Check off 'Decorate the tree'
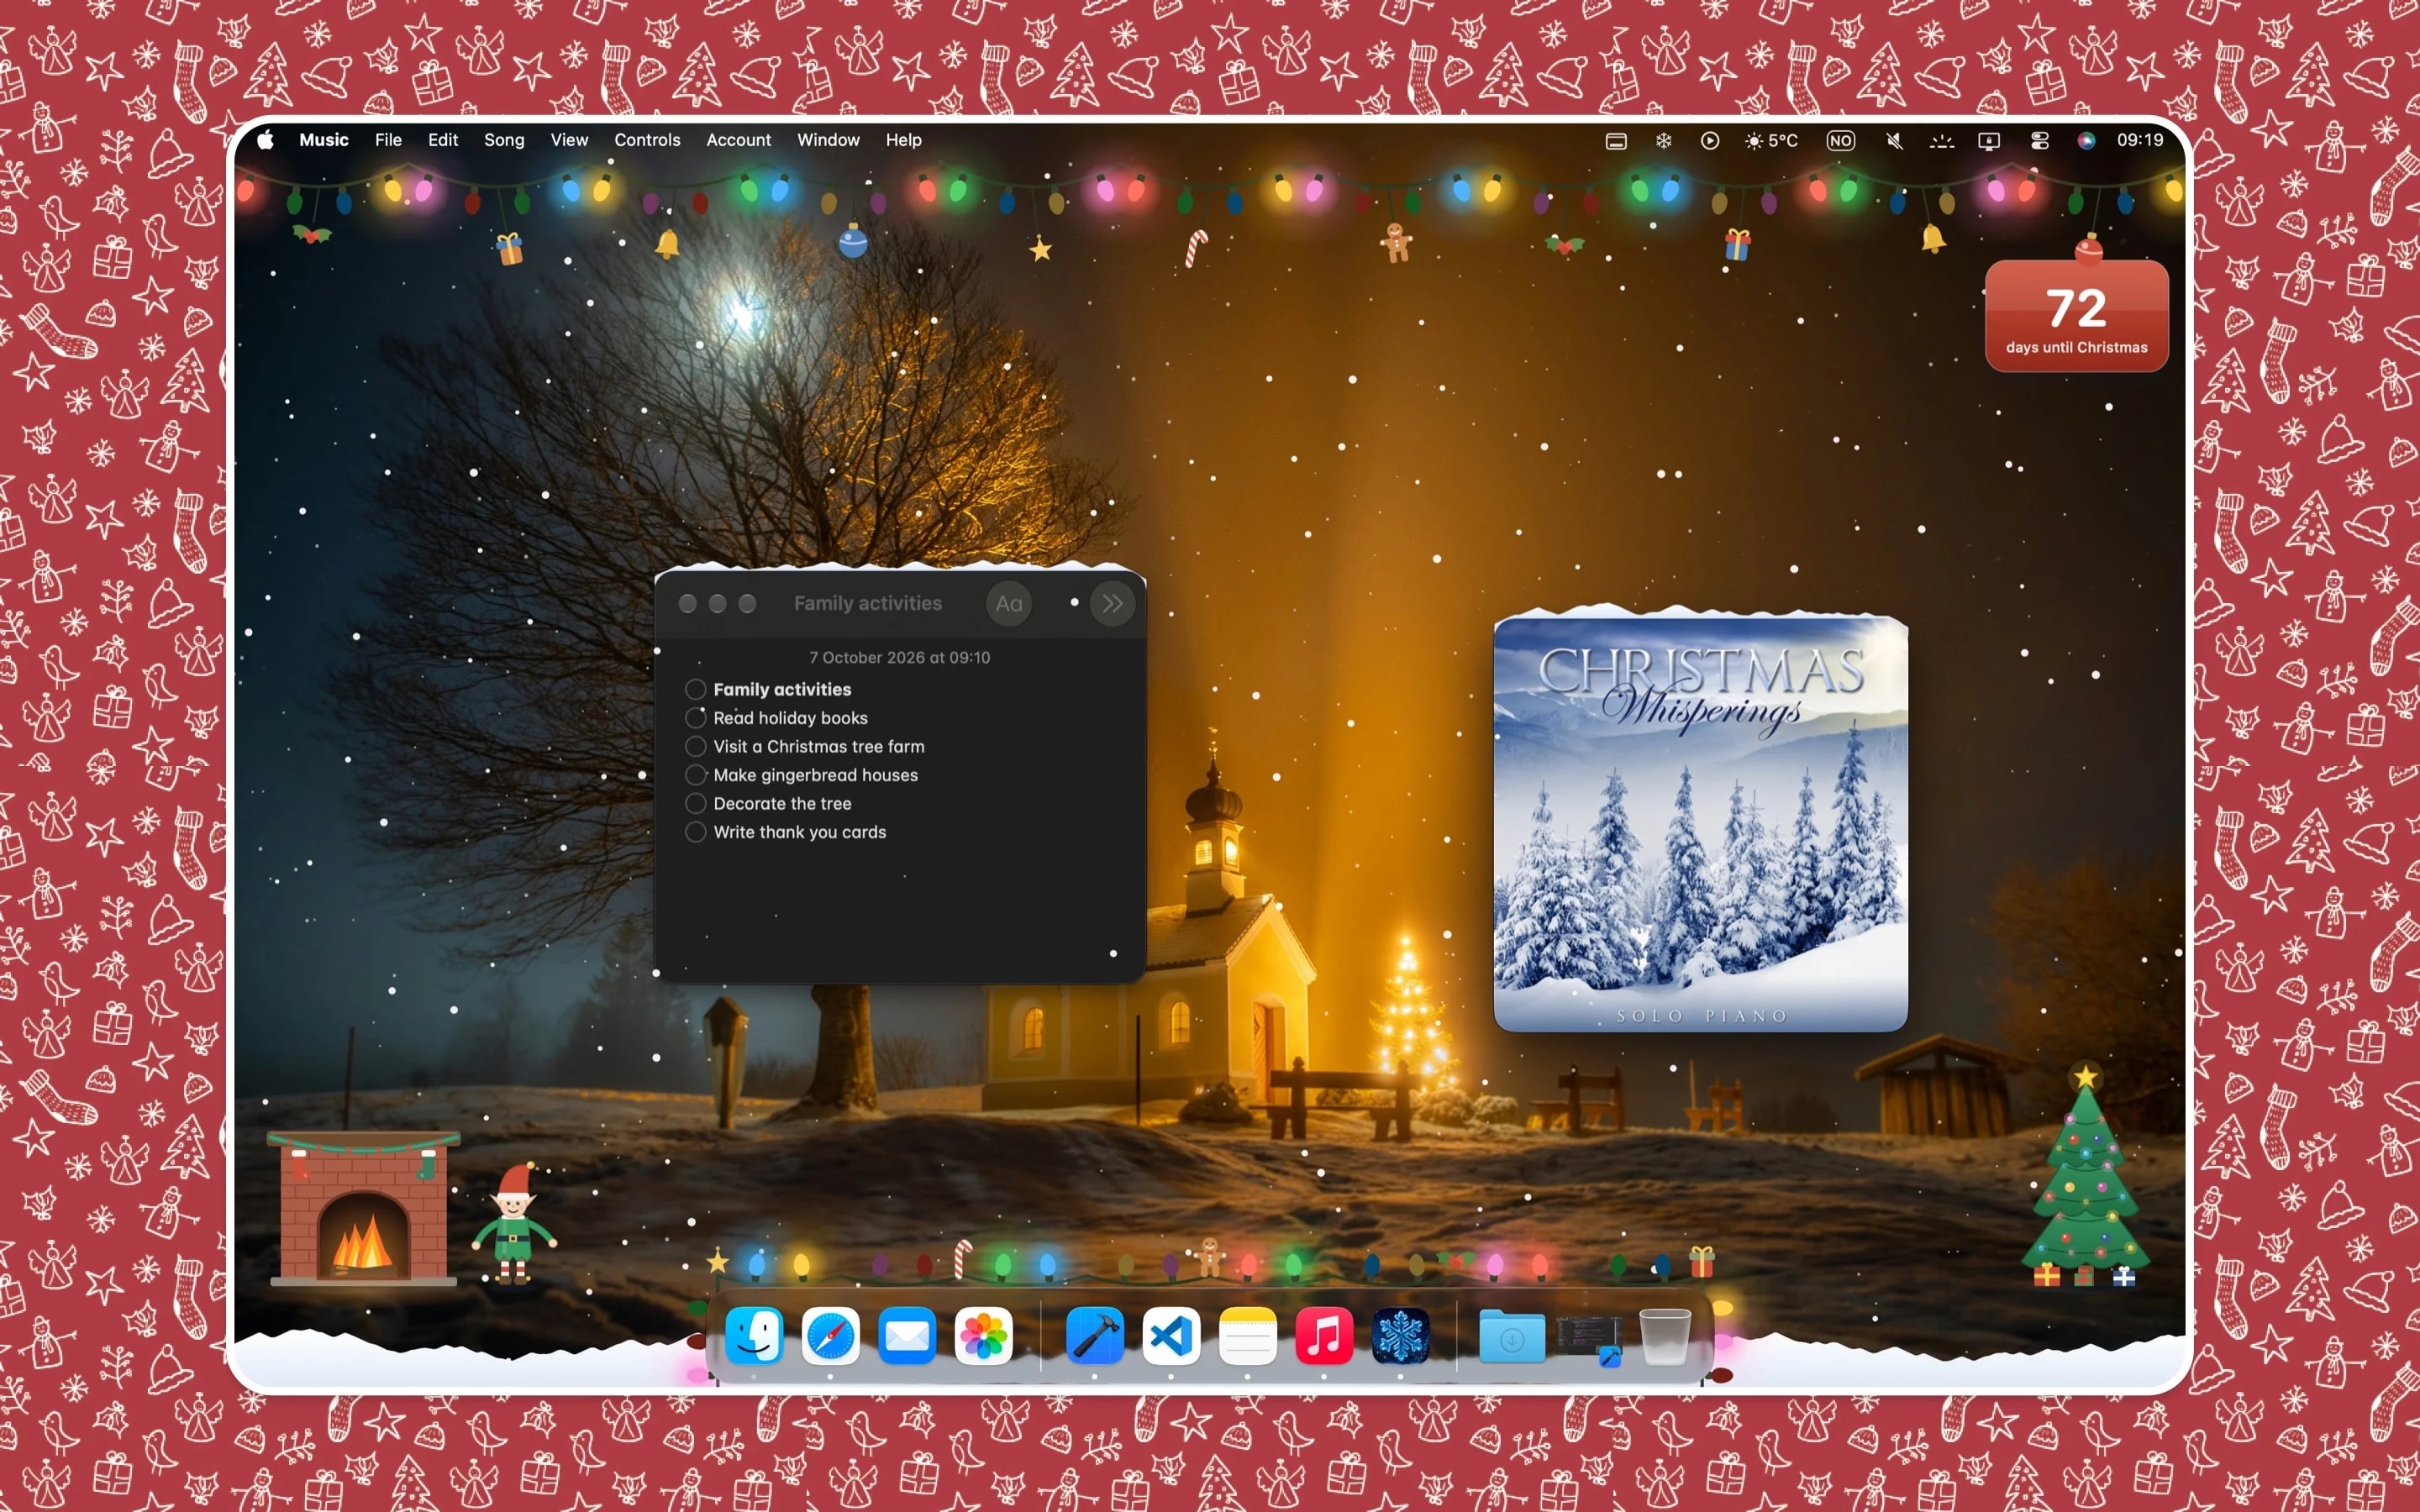The image size is (2420, 1512). click(696, 803)
